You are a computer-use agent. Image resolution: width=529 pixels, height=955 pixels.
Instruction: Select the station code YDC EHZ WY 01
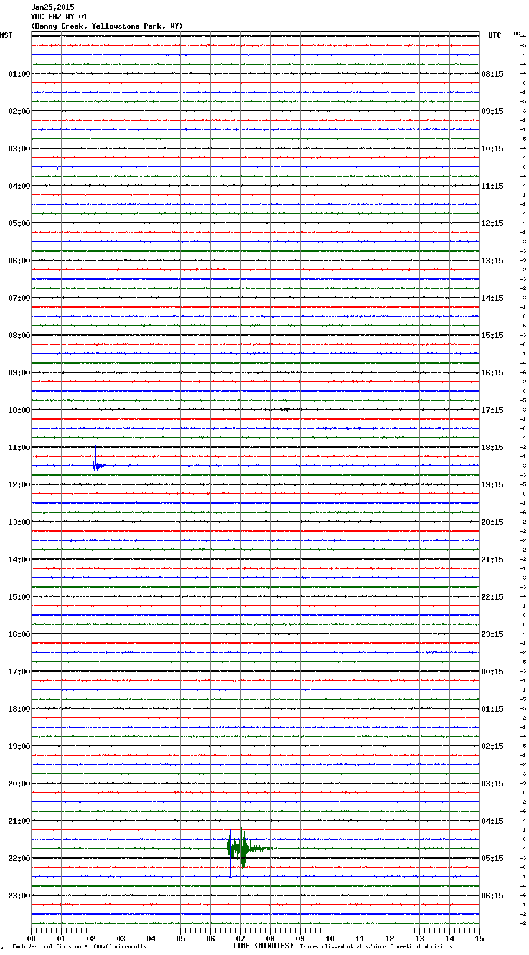click(x=59, y=17)
